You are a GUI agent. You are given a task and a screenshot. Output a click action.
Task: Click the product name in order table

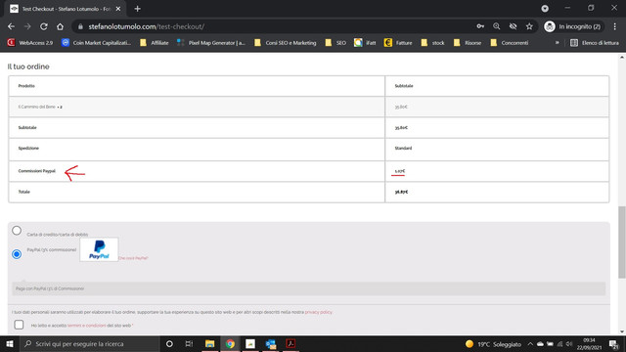[37, 107]
